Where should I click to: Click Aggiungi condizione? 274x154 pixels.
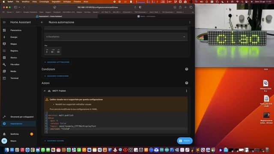56,76
